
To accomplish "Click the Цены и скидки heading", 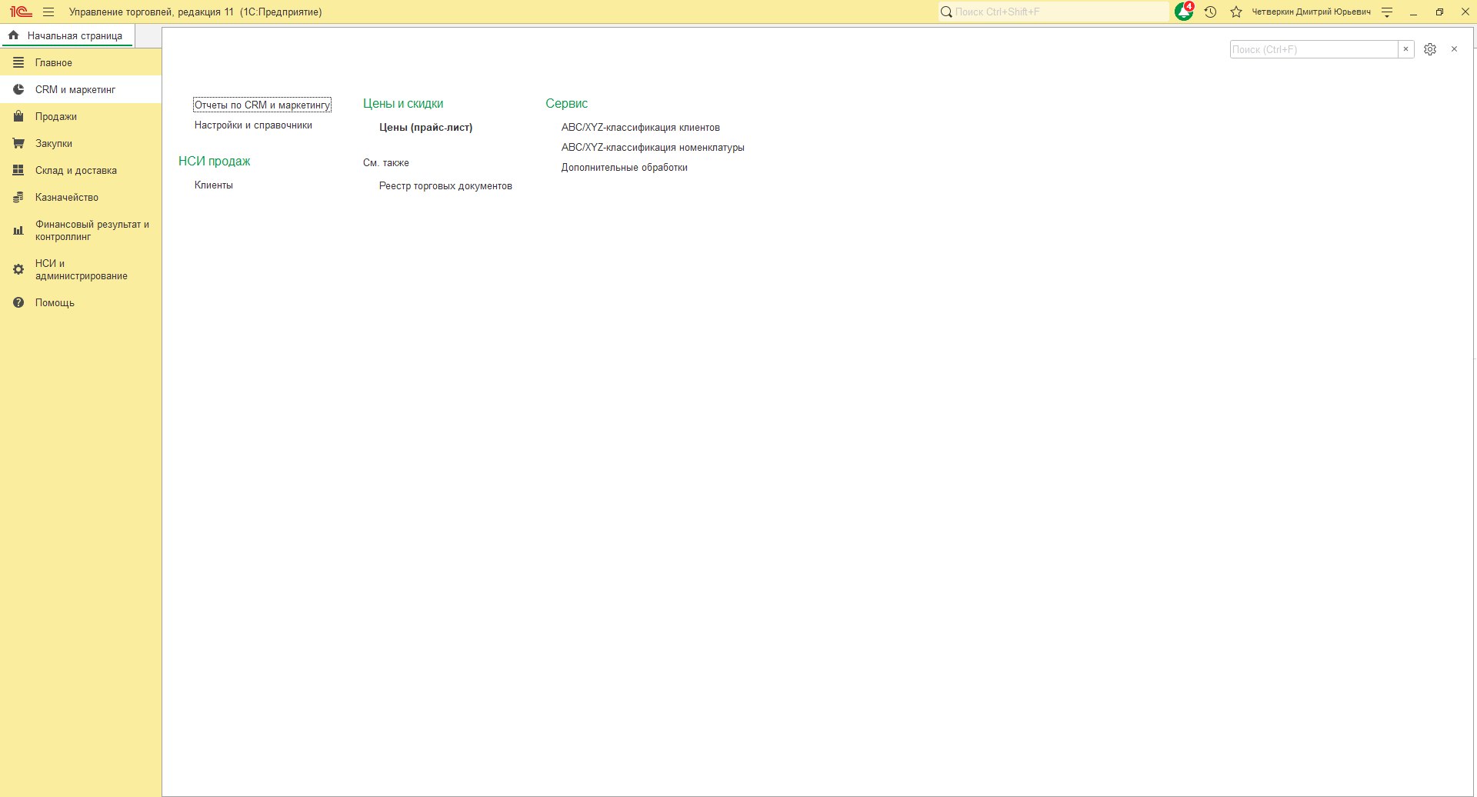I will (403, 103).
